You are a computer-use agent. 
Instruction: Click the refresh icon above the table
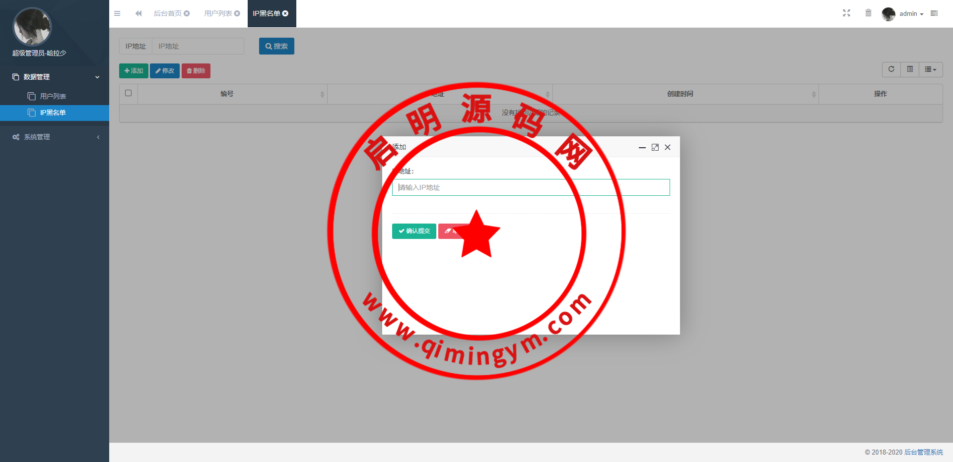click(891, 69)
